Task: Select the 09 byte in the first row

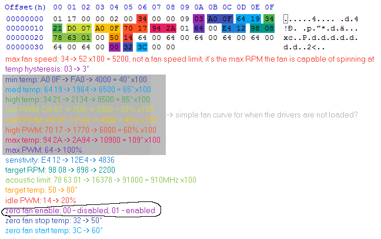Action: pyautogui.click(x=185, y=19)
